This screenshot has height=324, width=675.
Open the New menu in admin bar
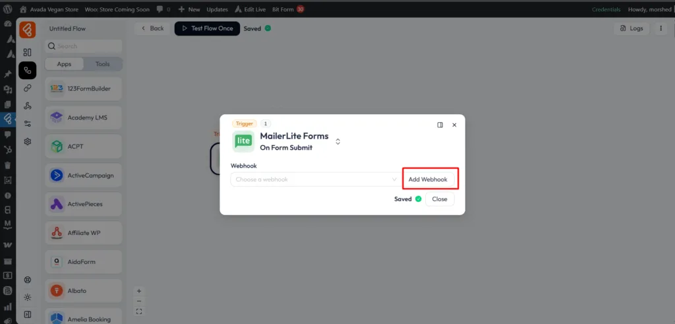tap(189, 9)
